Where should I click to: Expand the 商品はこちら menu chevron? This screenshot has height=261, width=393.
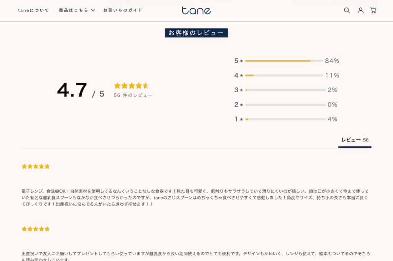click(x=93, y=10)
